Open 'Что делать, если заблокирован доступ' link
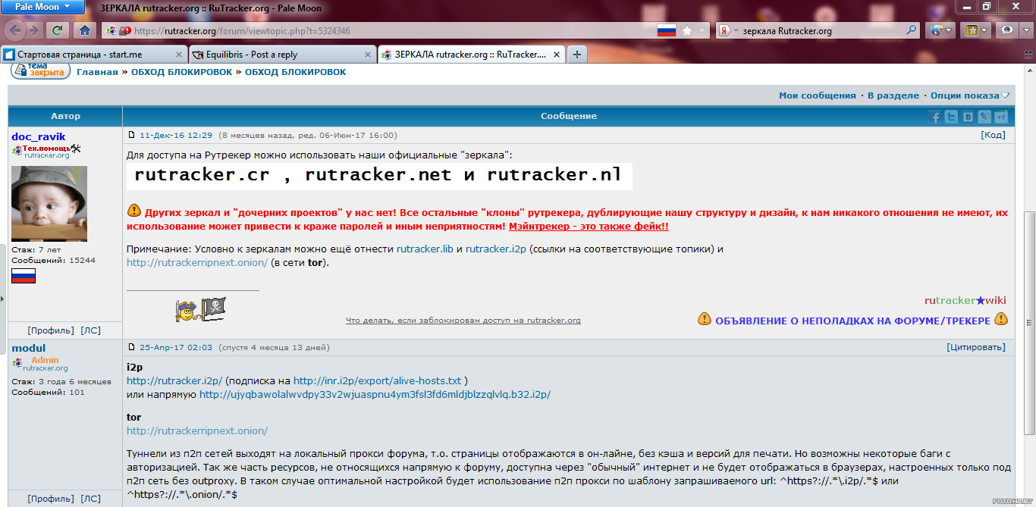The width and height of the screenshot is (1036, 507). point(463,321)
